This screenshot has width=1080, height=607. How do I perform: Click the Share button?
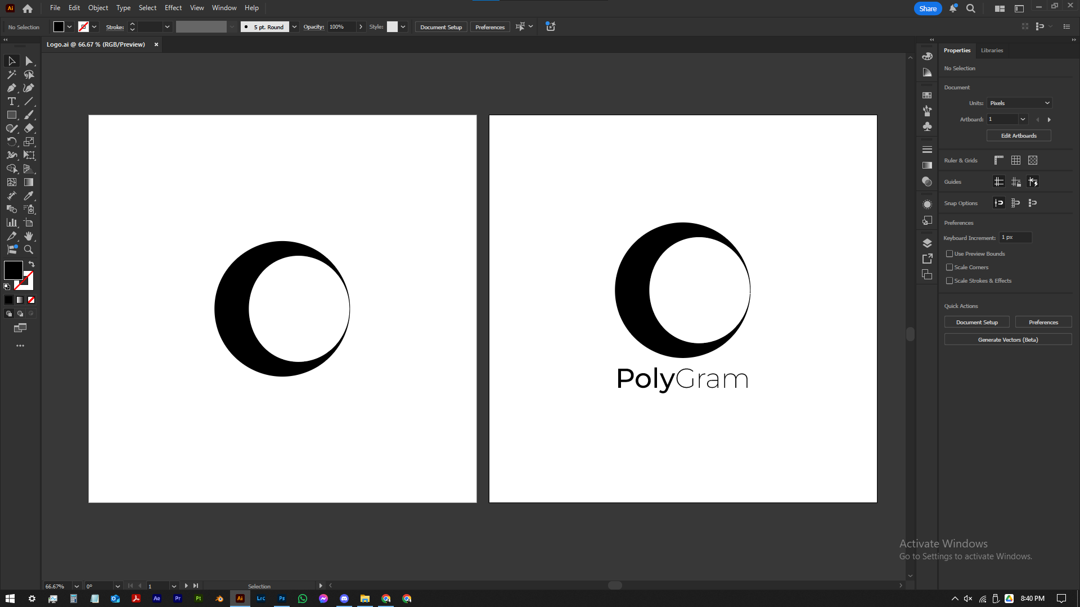(928, 8)
